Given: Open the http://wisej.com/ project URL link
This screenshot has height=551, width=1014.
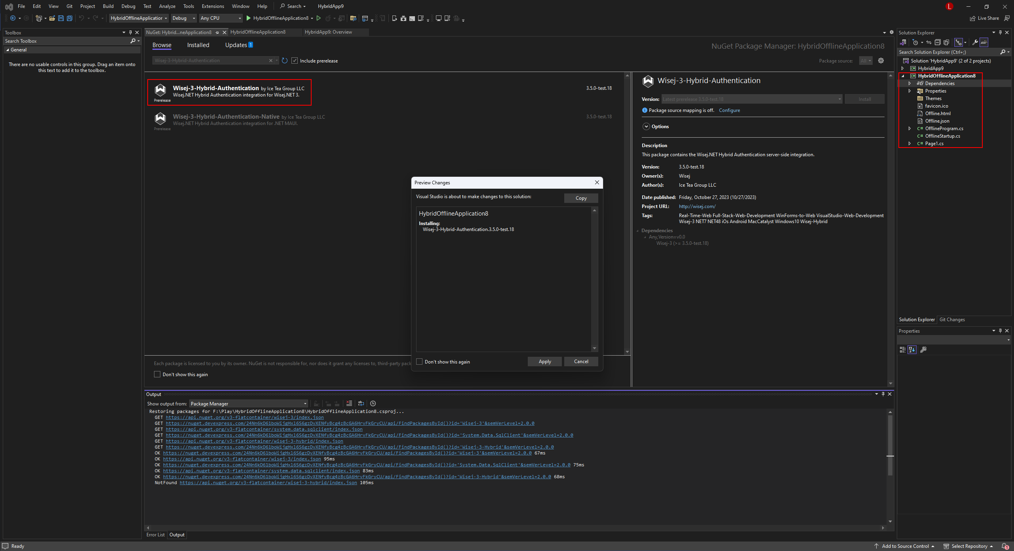Looking at the screenshot, I should (697, 206).
